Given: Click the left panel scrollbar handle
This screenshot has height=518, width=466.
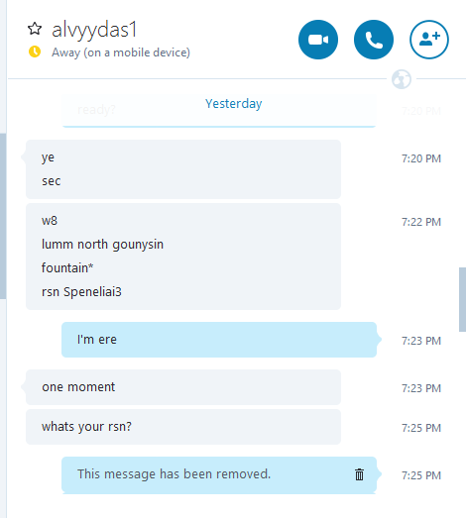Looking at the screenshot, I should (x=3, y=216).
